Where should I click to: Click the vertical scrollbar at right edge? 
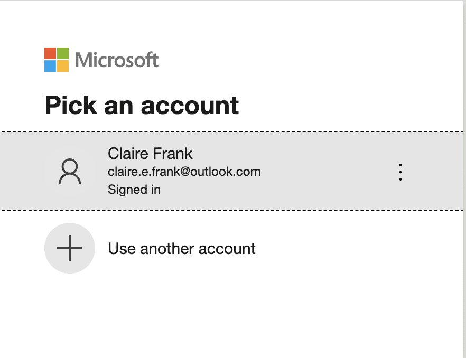point(464,180)
